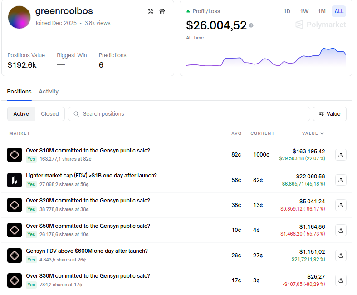The width and height of the screenshot is (357, 295).
Task: Click the MARKET column header
Action: (x=20, y=133)
